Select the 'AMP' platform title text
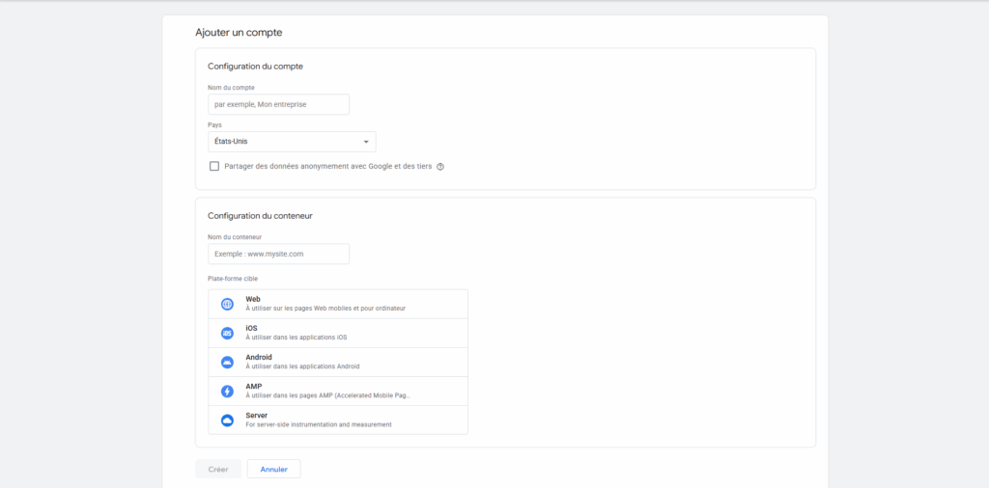Viewport: 989px width, 488px height. pos(254,387)
